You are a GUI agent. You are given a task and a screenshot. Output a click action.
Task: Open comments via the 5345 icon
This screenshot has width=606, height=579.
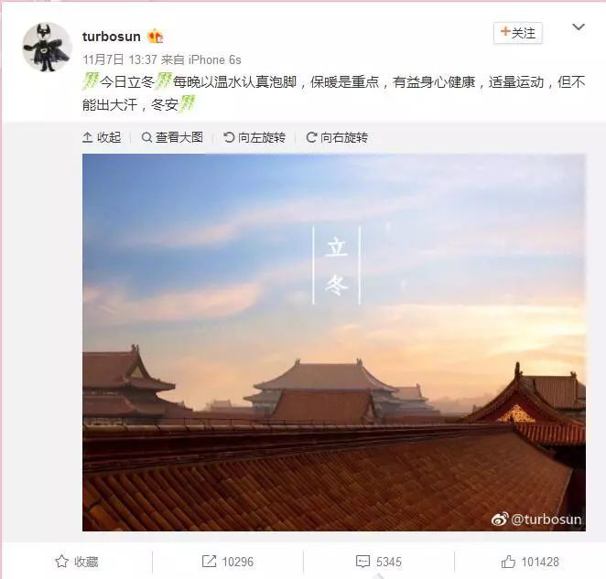[379, 562]
